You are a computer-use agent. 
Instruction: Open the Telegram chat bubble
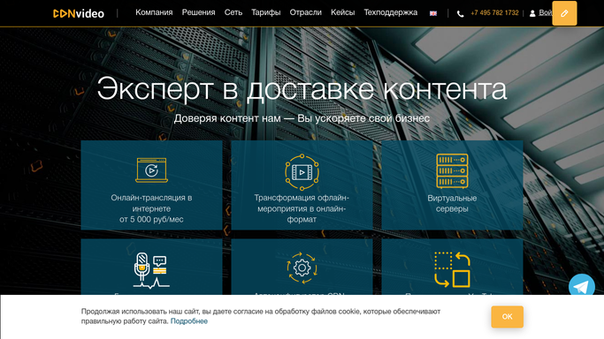click(582, 286)
